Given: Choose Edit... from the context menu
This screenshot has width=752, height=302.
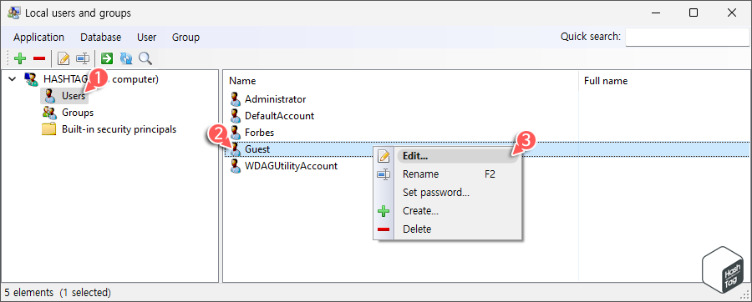Looking at the screenshot, I should (458, 156).
